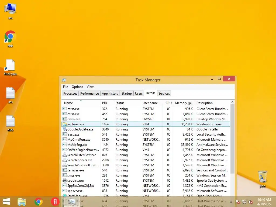Open the Action Center flag icon
Viewport: 276px width, 207px height.
237,202
